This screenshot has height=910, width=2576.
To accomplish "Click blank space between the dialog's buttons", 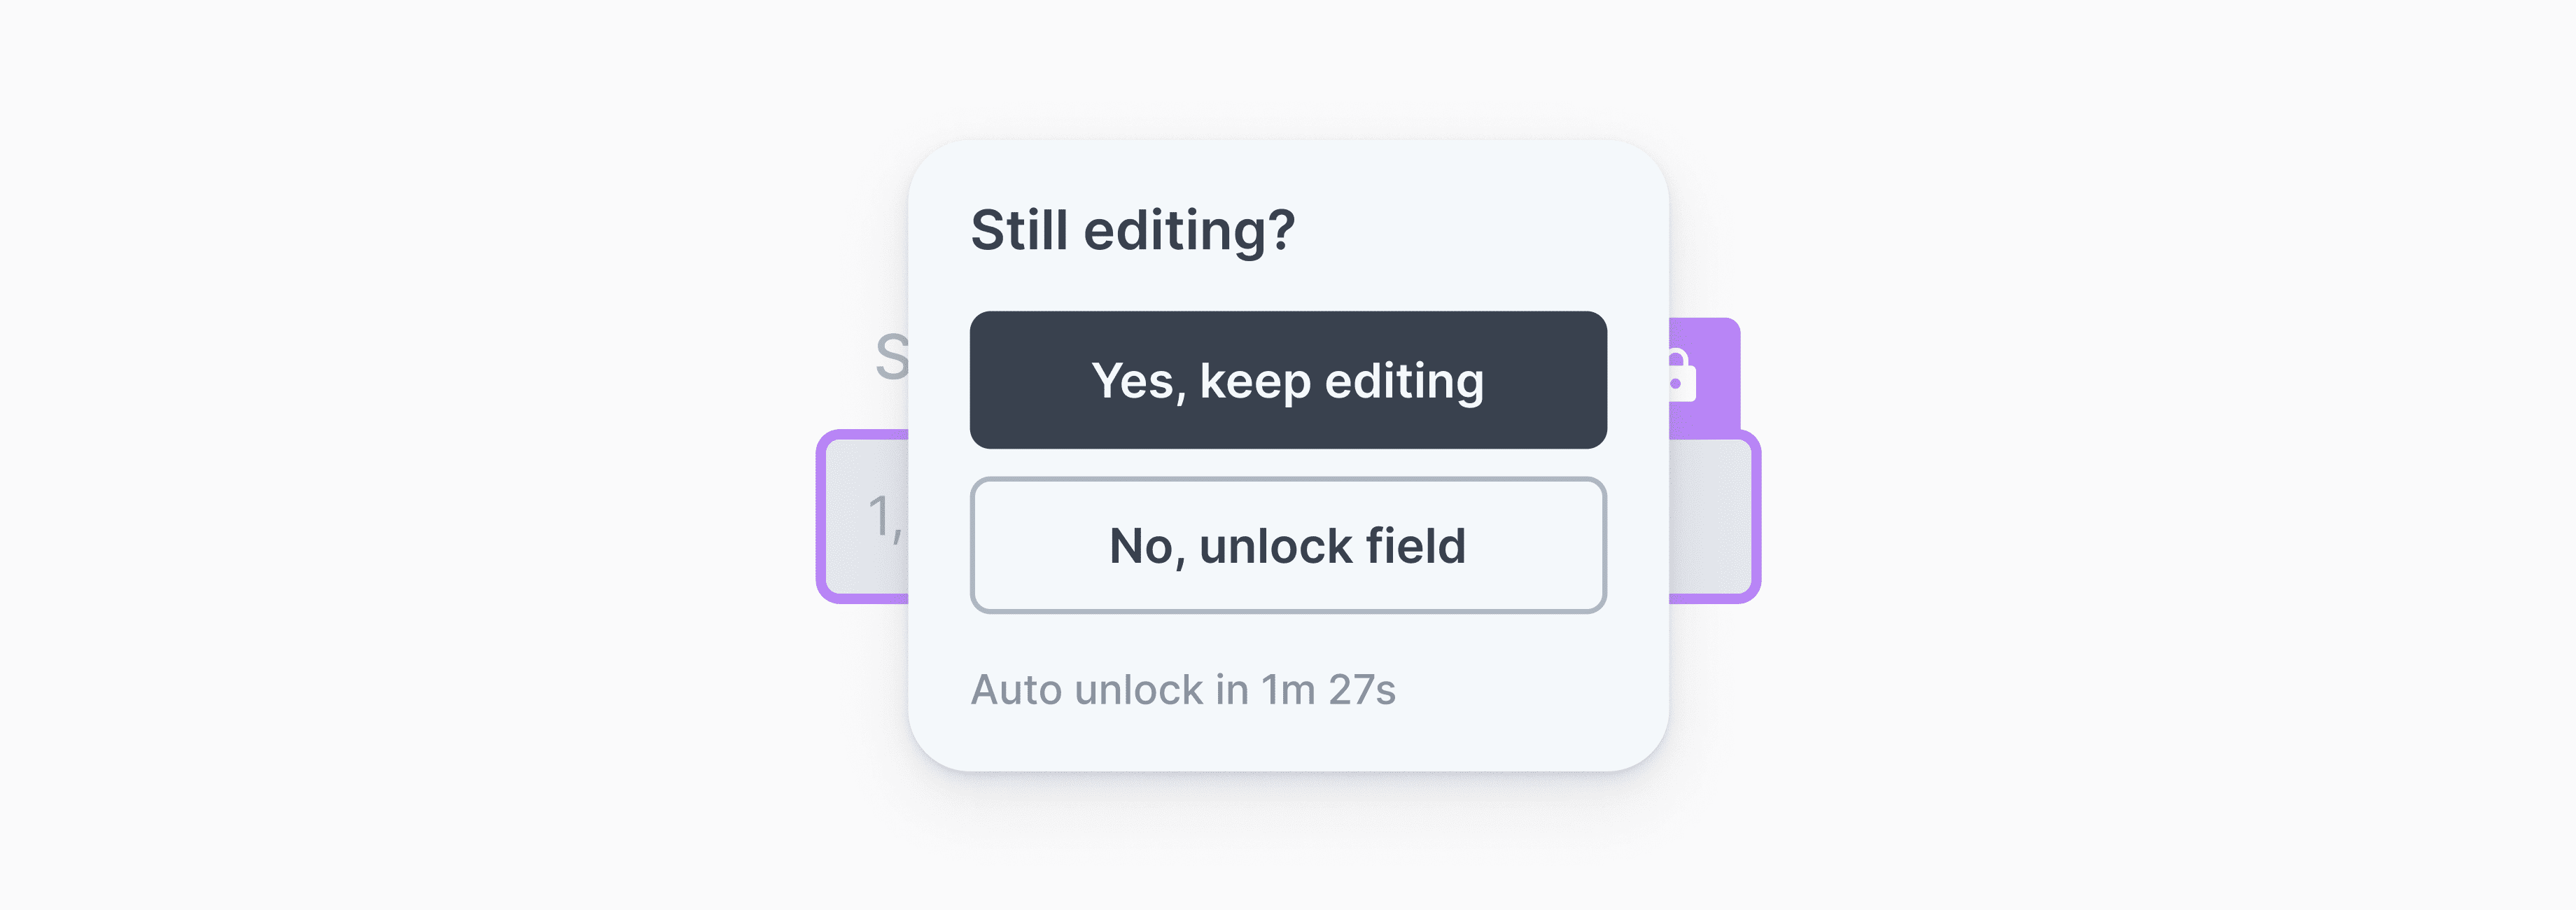I will 1288,463.
